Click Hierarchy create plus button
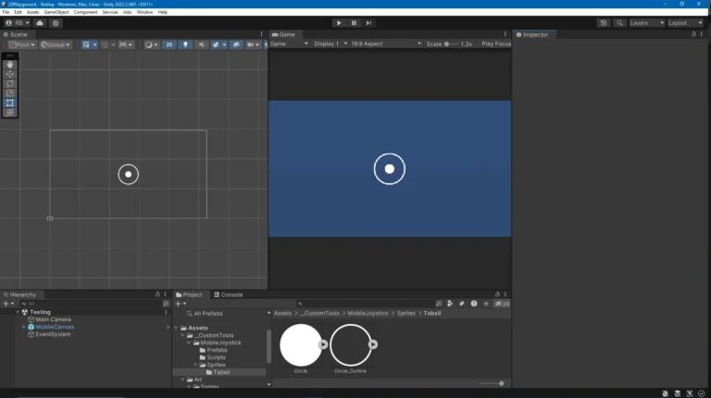This screenshot has height=398, width=711. 8,304
